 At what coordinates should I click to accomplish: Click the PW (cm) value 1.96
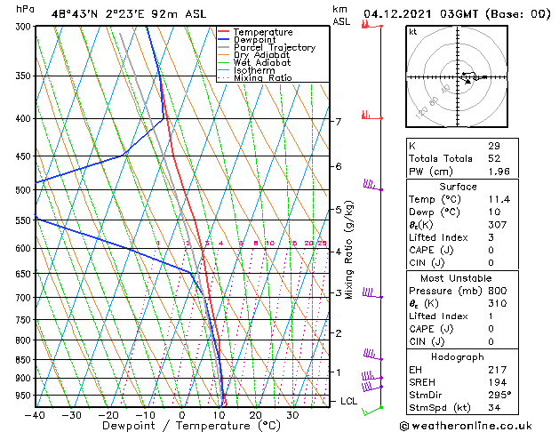click(499, 171)
